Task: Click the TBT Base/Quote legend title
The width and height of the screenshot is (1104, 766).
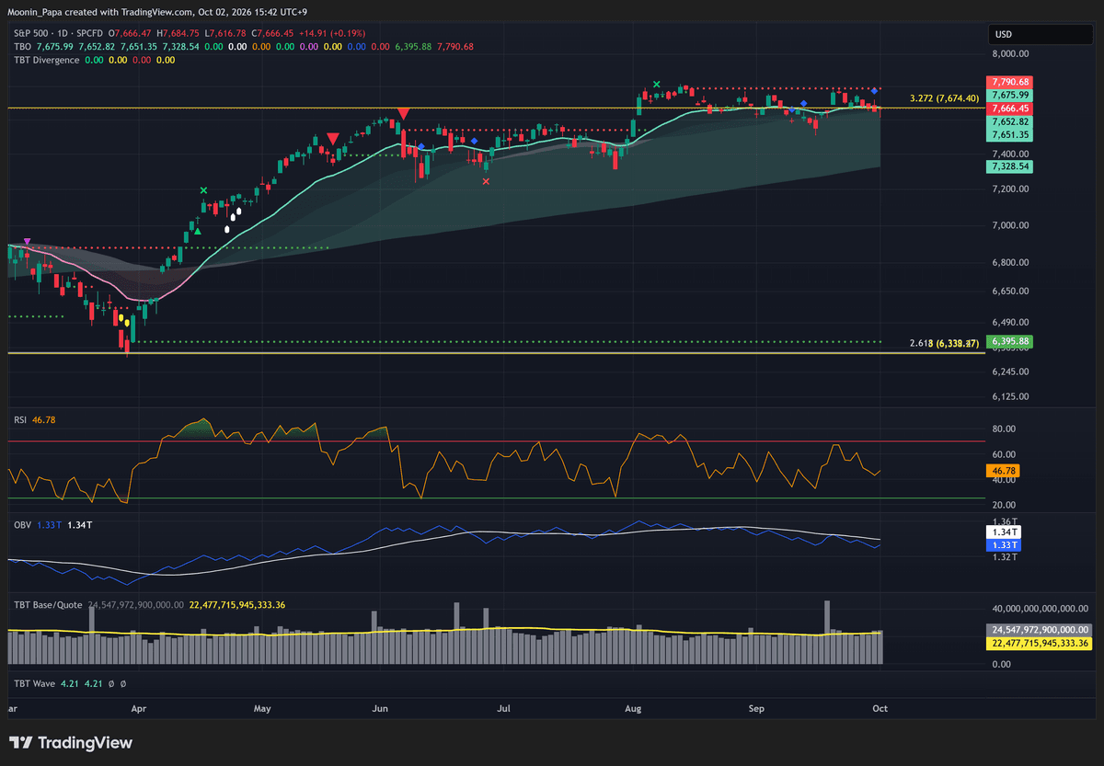Action: click(x=49, y=605)
